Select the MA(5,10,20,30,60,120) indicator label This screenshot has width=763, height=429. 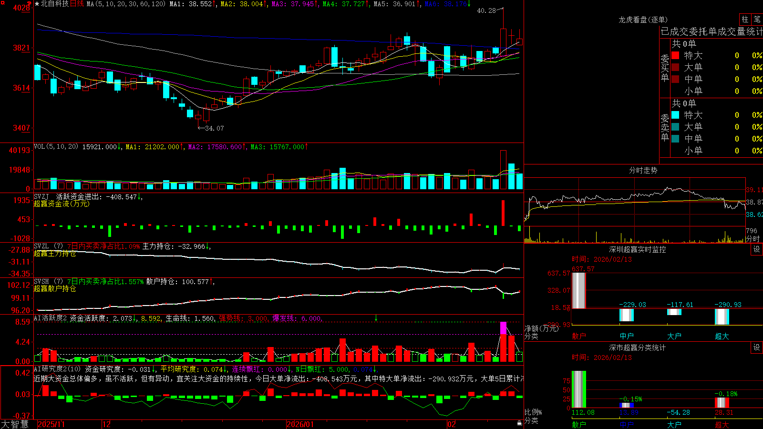pyautogui.click(x=126, y=4)
